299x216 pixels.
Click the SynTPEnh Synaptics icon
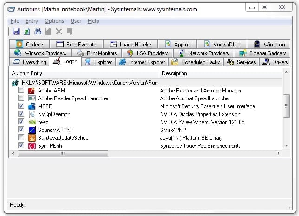click(32, 146)
